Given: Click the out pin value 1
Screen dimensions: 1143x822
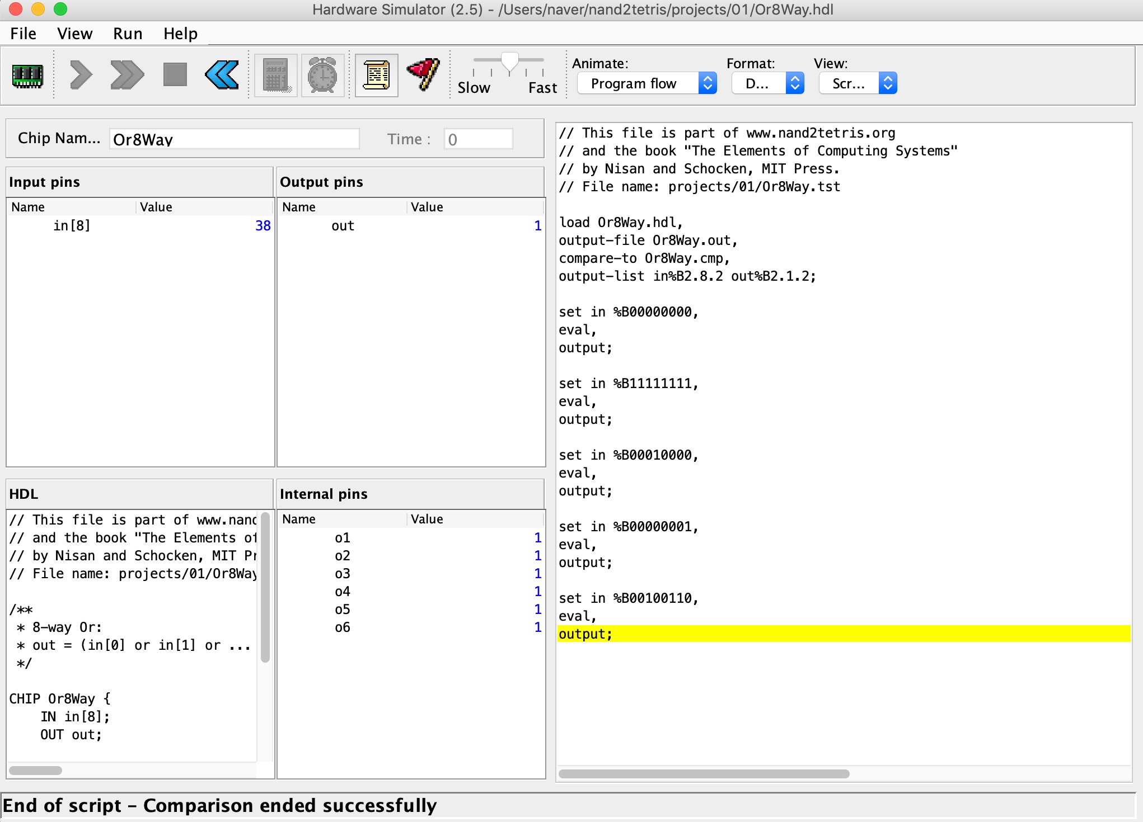Looking at the screenshot, I should point(537,225).
